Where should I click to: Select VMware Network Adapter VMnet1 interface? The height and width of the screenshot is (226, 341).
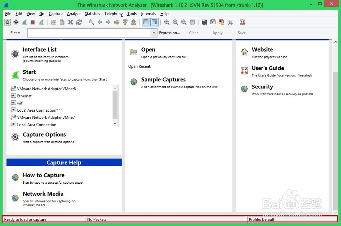[46, 117]
